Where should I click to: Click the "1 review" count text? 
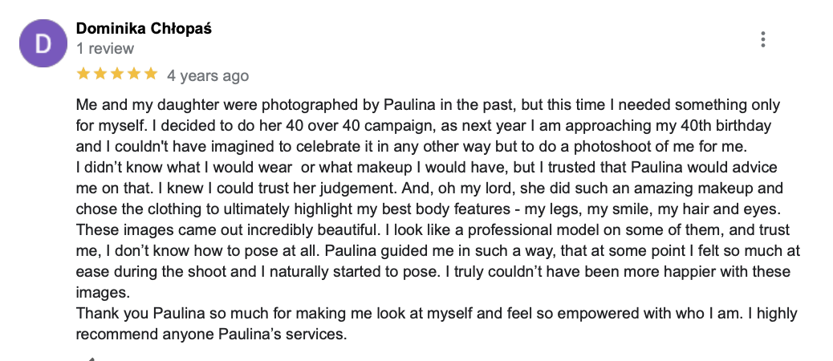(105, 48)
